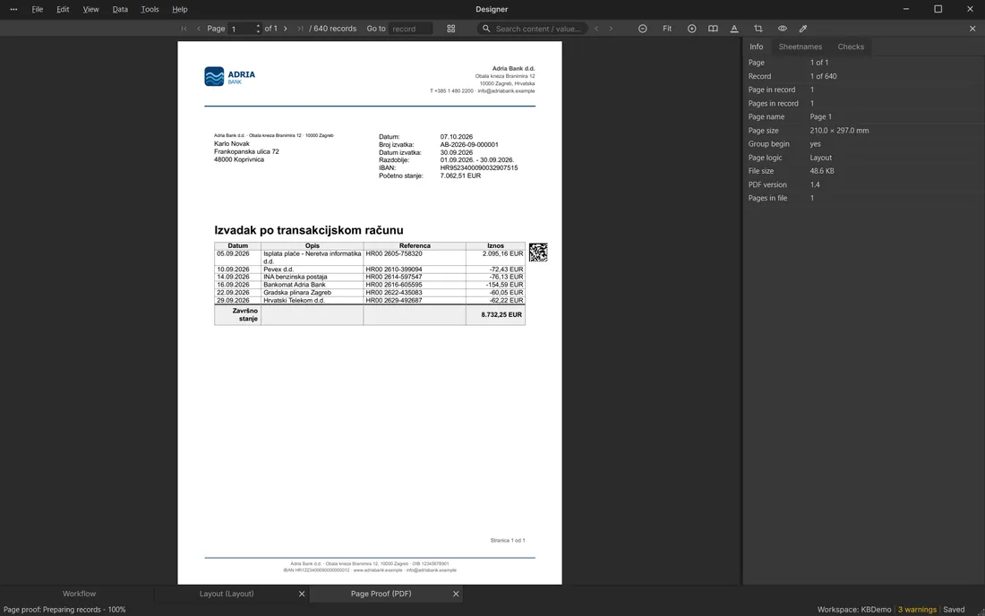The height and width of the screenshot is (616, 985).
Task: Go to previous search result
Action: pyautogui.click(x=596, y=29)
